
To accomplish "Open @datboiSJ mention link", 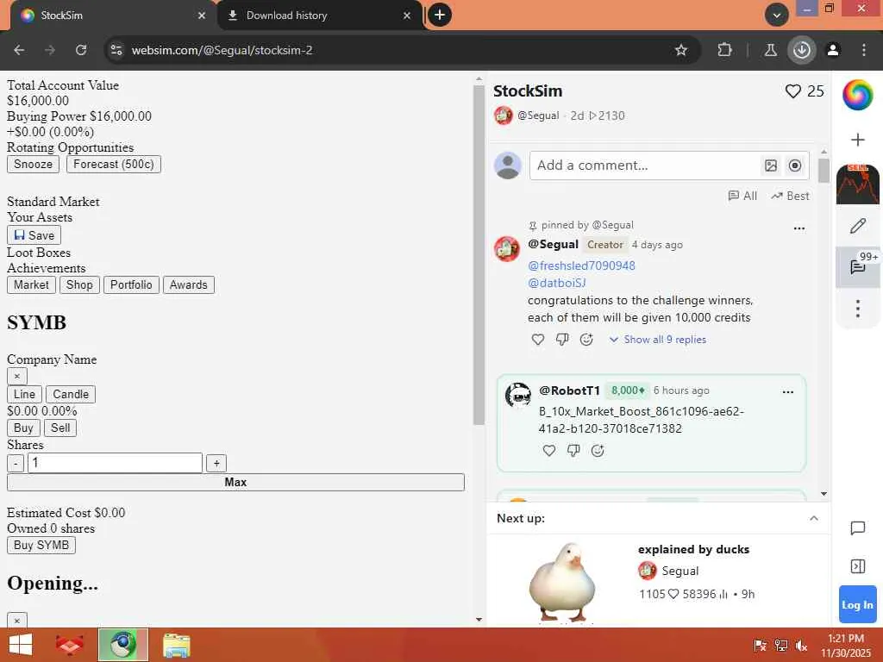I will pos(557,283).
